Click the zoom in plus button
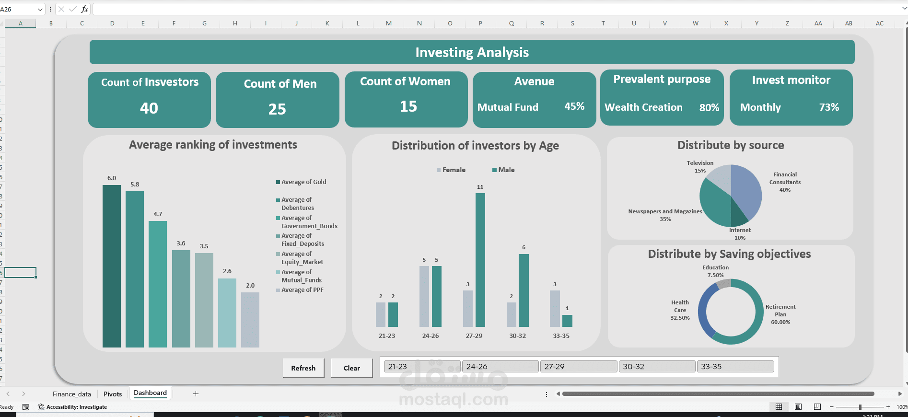The height and width of the screenshot is (417, 908). [888, 407]
